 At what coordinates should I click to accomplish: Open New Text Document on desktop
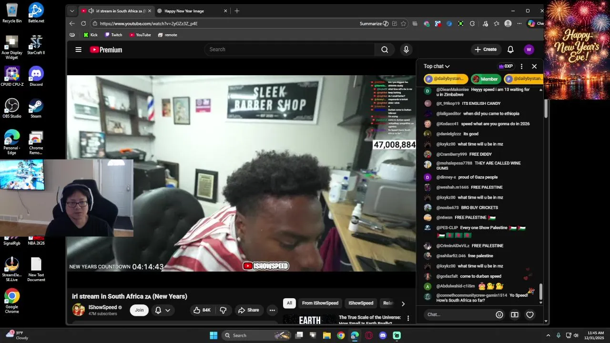click(x=36, y=269)
